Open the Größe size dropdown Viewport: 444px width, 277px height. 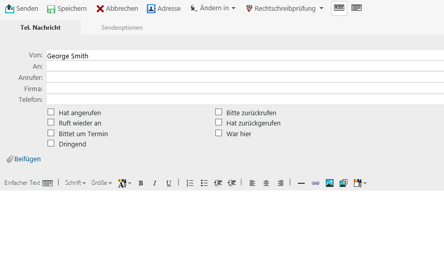(x=101, y=183)
